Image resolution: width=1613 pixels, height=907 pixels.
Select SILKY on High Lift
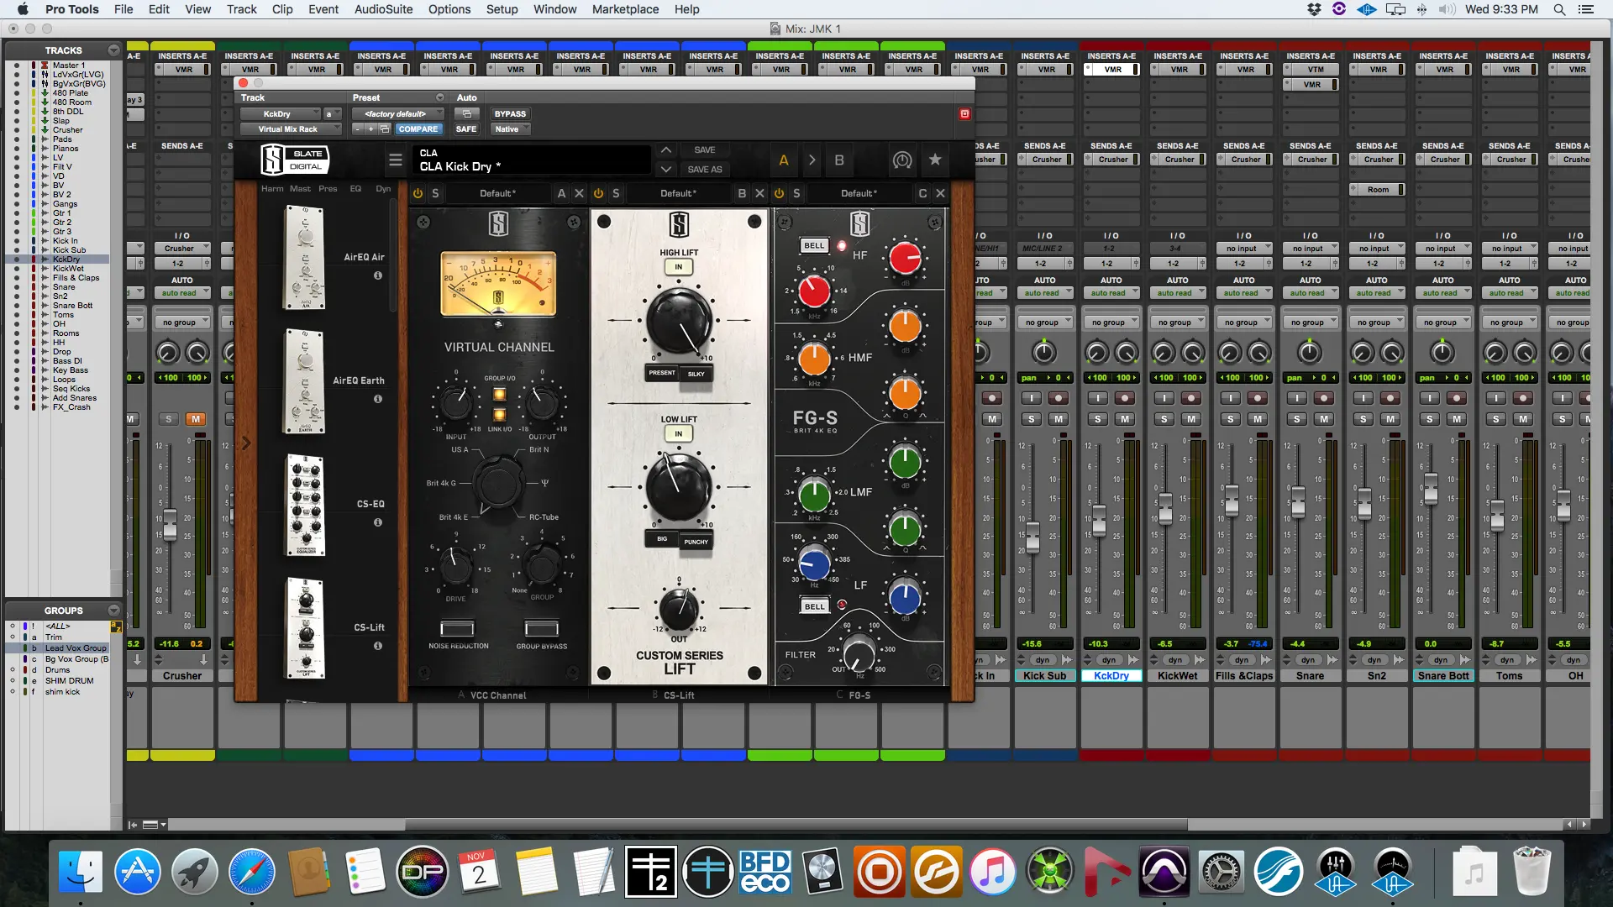(696, 374)
